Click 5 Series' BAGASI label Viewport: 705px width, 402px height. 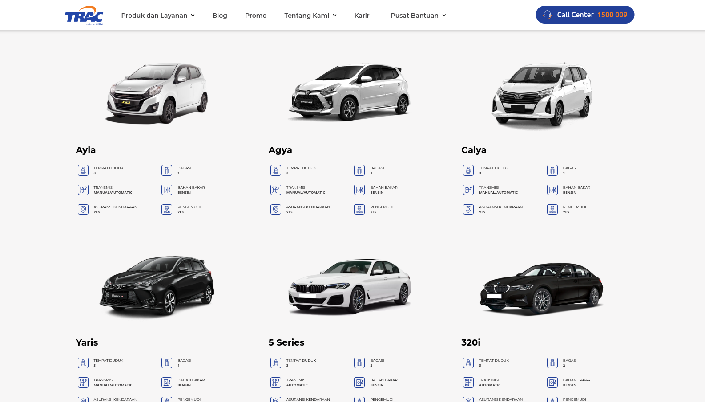pyautogui.click(x=377, y=360)
